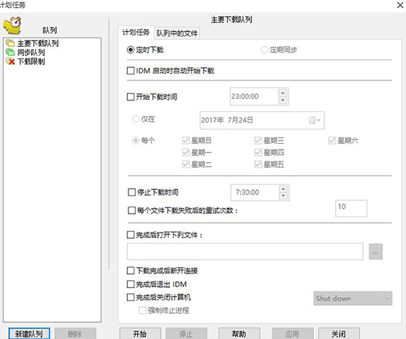
Task: Toggle the 星期四 checkbox
Action: coord(258,153)
